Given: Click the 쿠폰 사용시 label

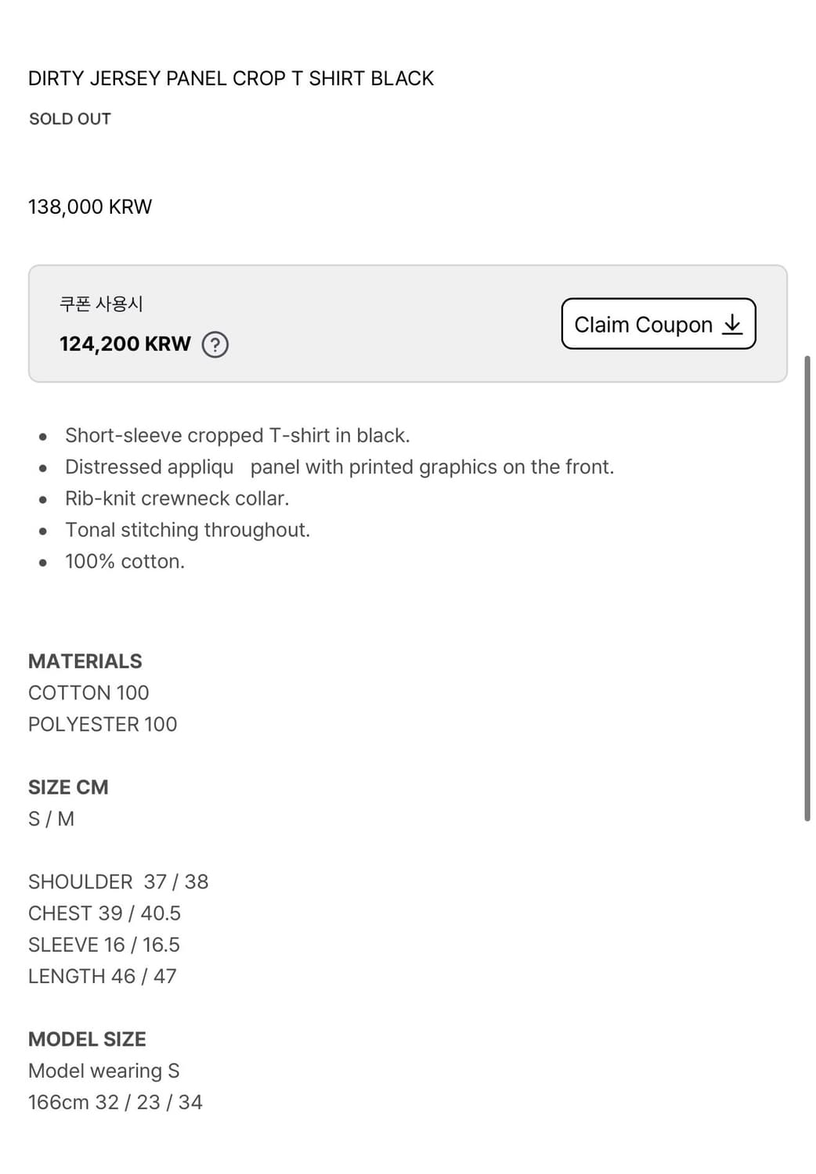Looking at the screenshot, I should 101,304.
